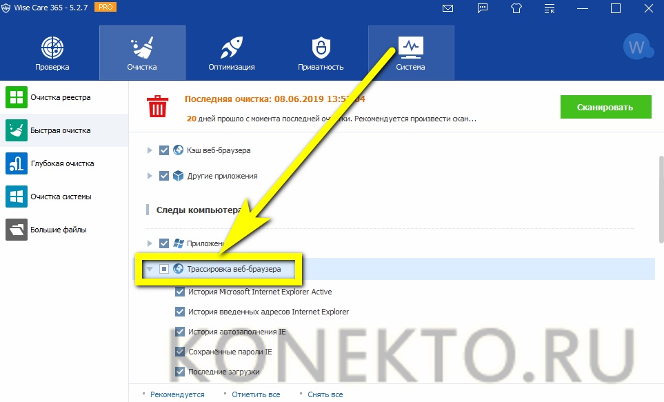Screen dimensions: 664x402
Task: Minimize the Wise Care 365 window
Action: 583,8
